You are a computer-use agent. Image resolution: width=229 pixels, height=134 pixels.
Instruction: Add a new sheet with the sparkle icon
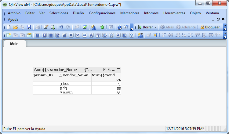[9, 35]
